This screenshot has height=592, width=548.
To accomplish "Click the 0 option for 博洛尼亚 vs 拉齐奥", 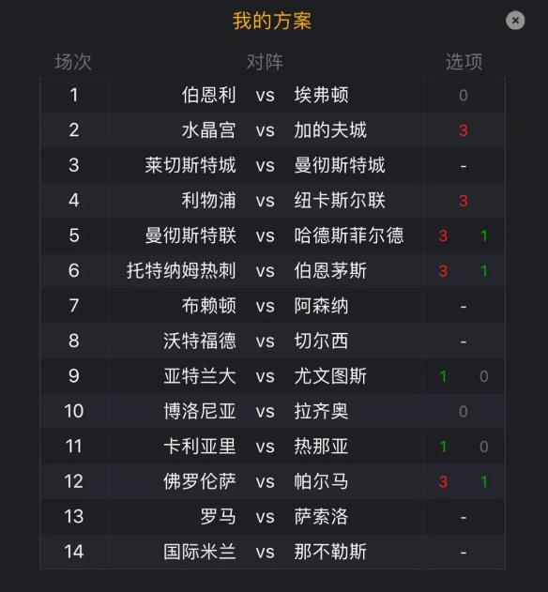I will tap(464, 412).
